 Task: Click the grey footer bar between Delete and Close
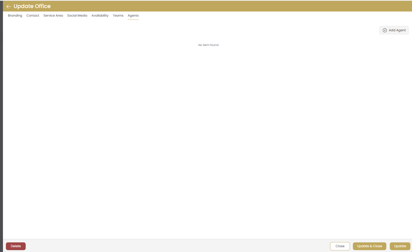177,246
